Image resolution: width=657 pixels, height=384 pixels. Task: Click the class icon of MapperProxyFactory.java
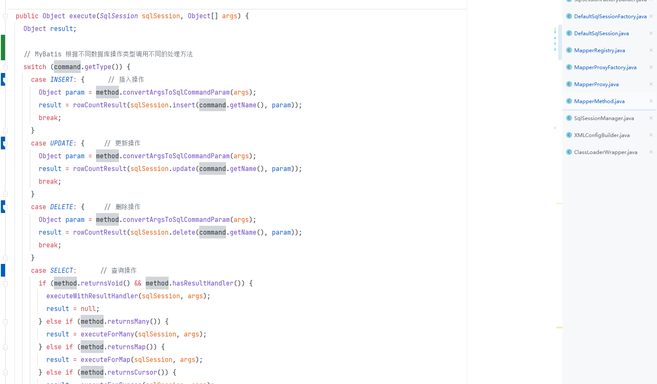click(x=569, y=67)
